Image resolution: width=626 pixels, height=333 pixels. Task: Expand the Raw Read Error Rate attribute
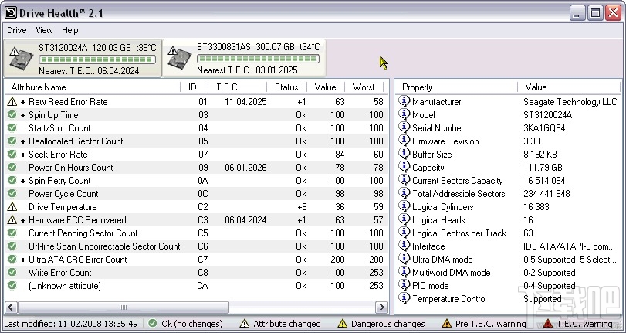(23, 102)
